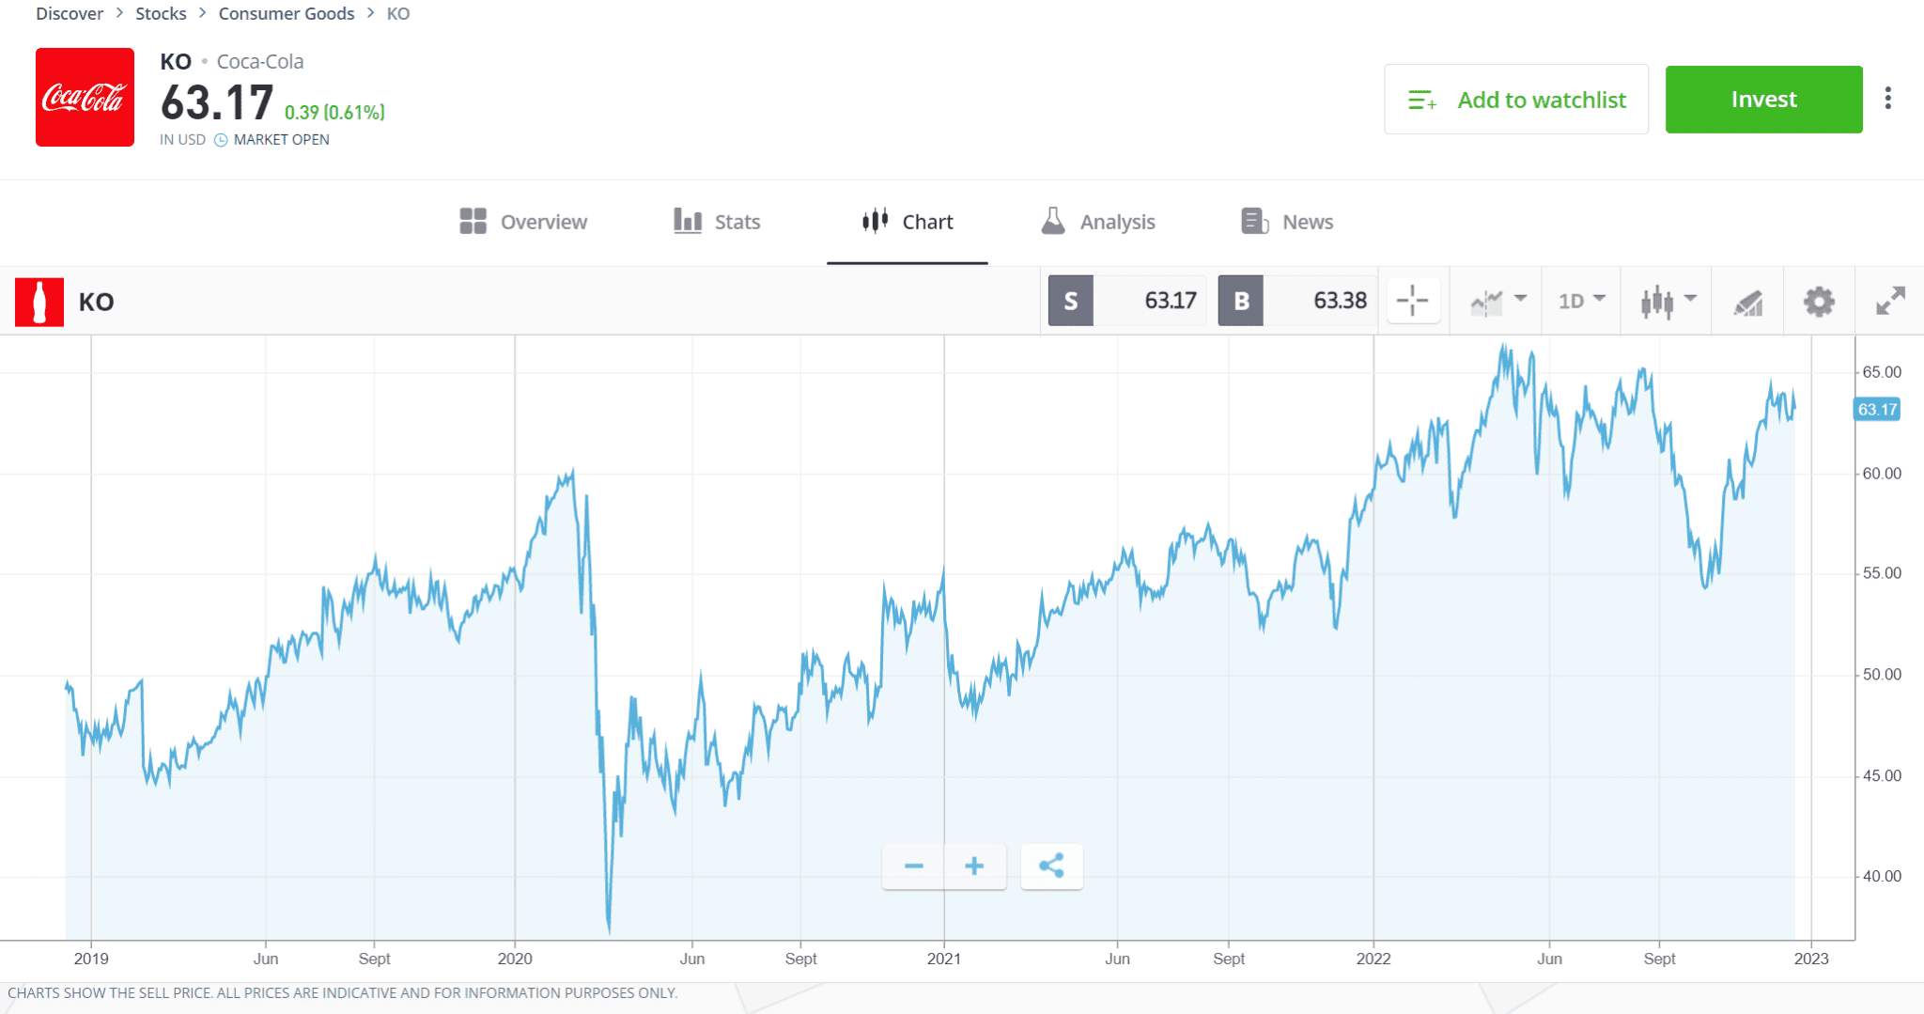Open chart settings gear
The height and width of the screenshot is (1014, 1924).
coord(1819,301)
